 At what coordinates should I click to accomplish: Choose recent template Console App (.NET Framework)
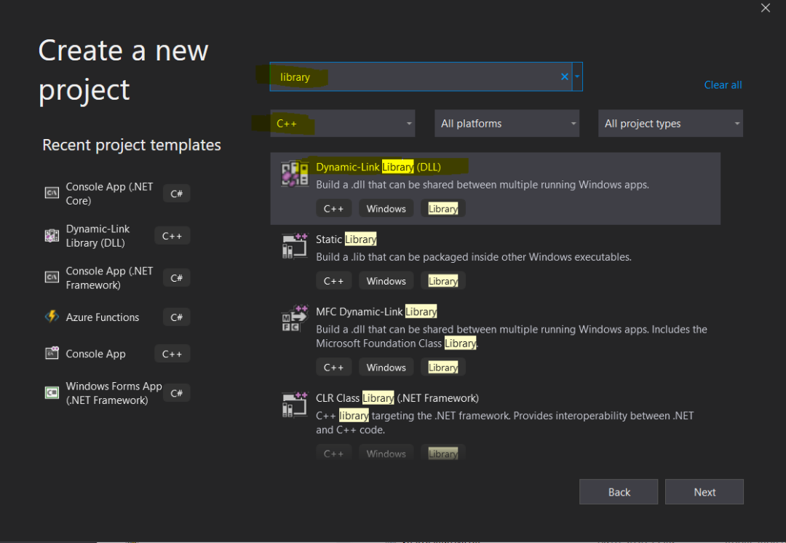click(109, 278)
